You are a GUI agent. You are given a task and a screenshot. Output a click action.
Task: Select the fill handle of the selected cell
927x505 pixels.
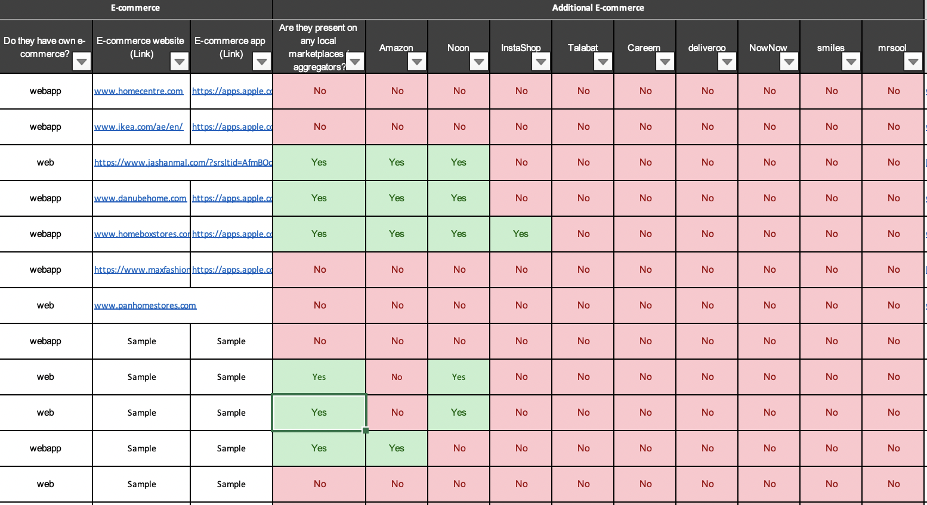366,431
